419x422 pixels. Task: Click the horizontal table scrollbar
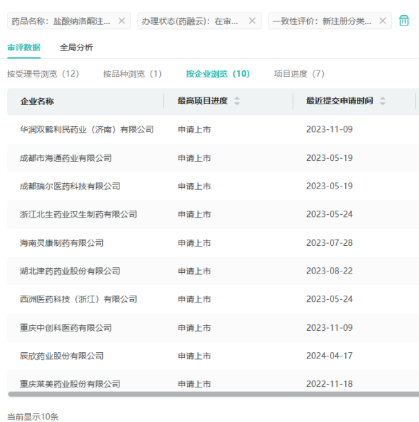(207, 394)
